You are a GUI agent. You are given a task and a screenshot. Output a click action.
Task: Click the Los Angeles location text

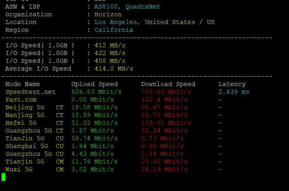pos(118,22)
